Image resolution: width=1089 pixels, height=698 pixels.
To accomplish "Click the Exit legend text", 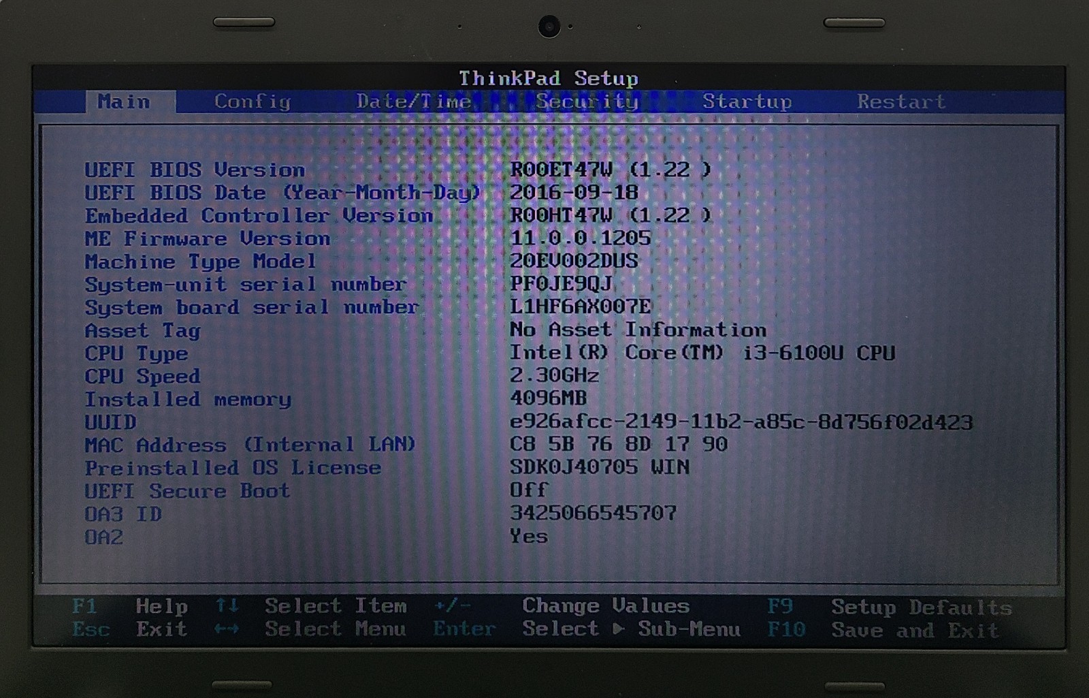I will pos(162,629).
